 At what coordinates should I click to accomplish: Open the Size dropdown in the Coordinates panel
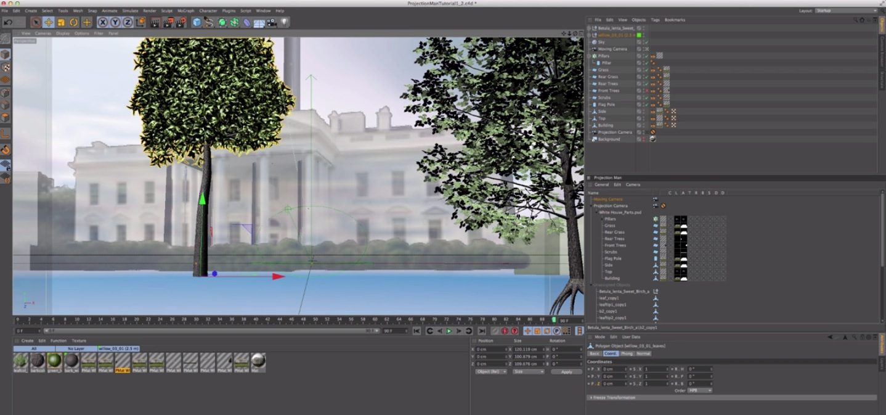[527, 372]
